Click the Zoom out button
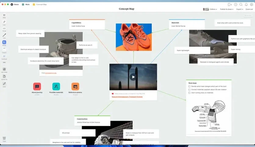Screen dimensions: 255x147 point(249,9)
